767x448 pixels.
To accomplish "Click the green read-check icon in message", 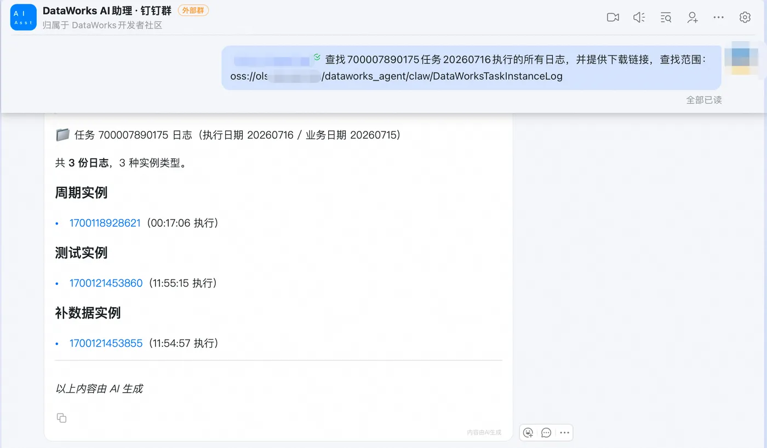I will [x=317, y=57].
